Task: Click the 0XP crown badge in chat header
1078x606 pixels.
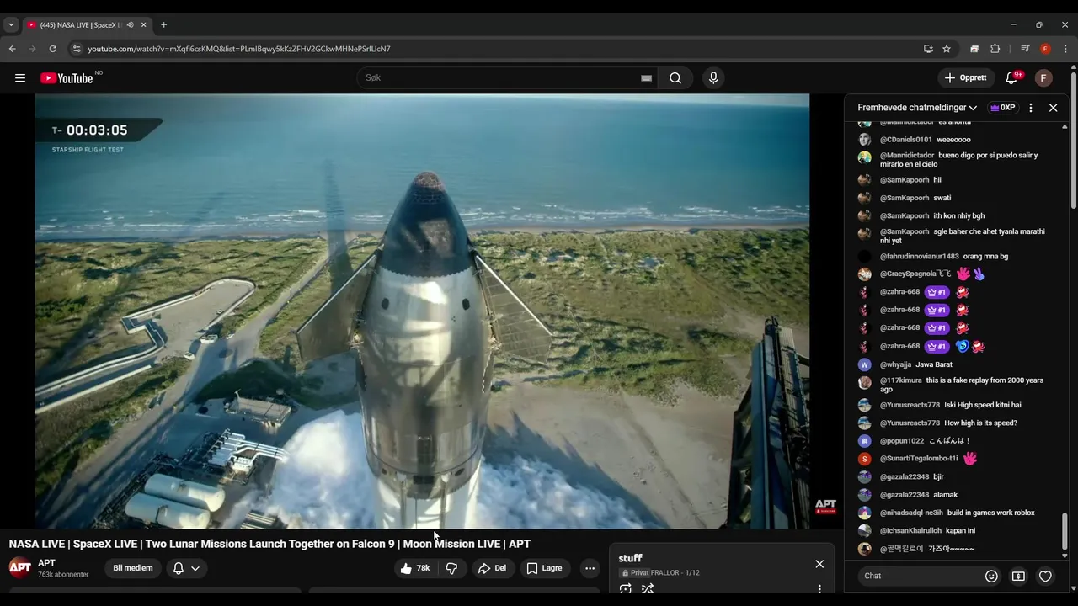Action: [x=1002, y=108]
